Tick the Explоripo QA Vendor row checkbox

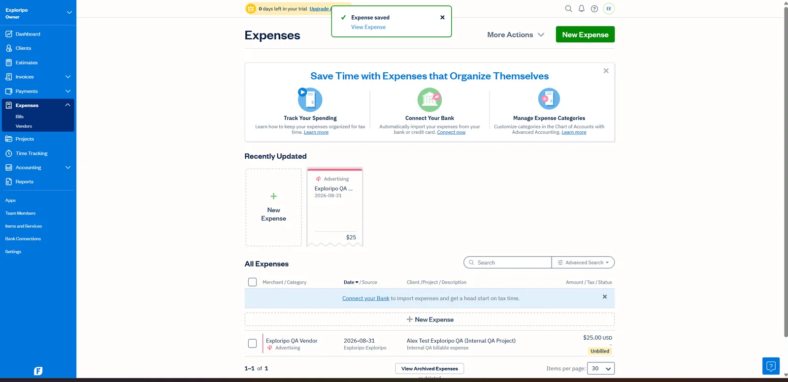point(252,344)
